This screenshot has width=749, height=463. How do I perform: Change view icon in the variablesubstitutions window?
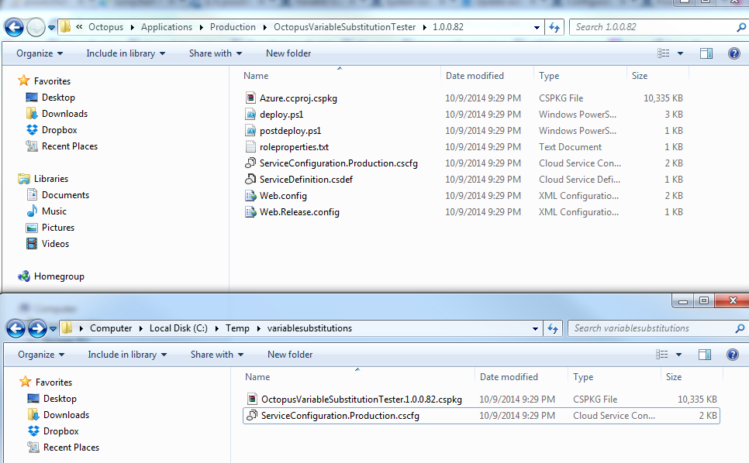tap(662, 355)
